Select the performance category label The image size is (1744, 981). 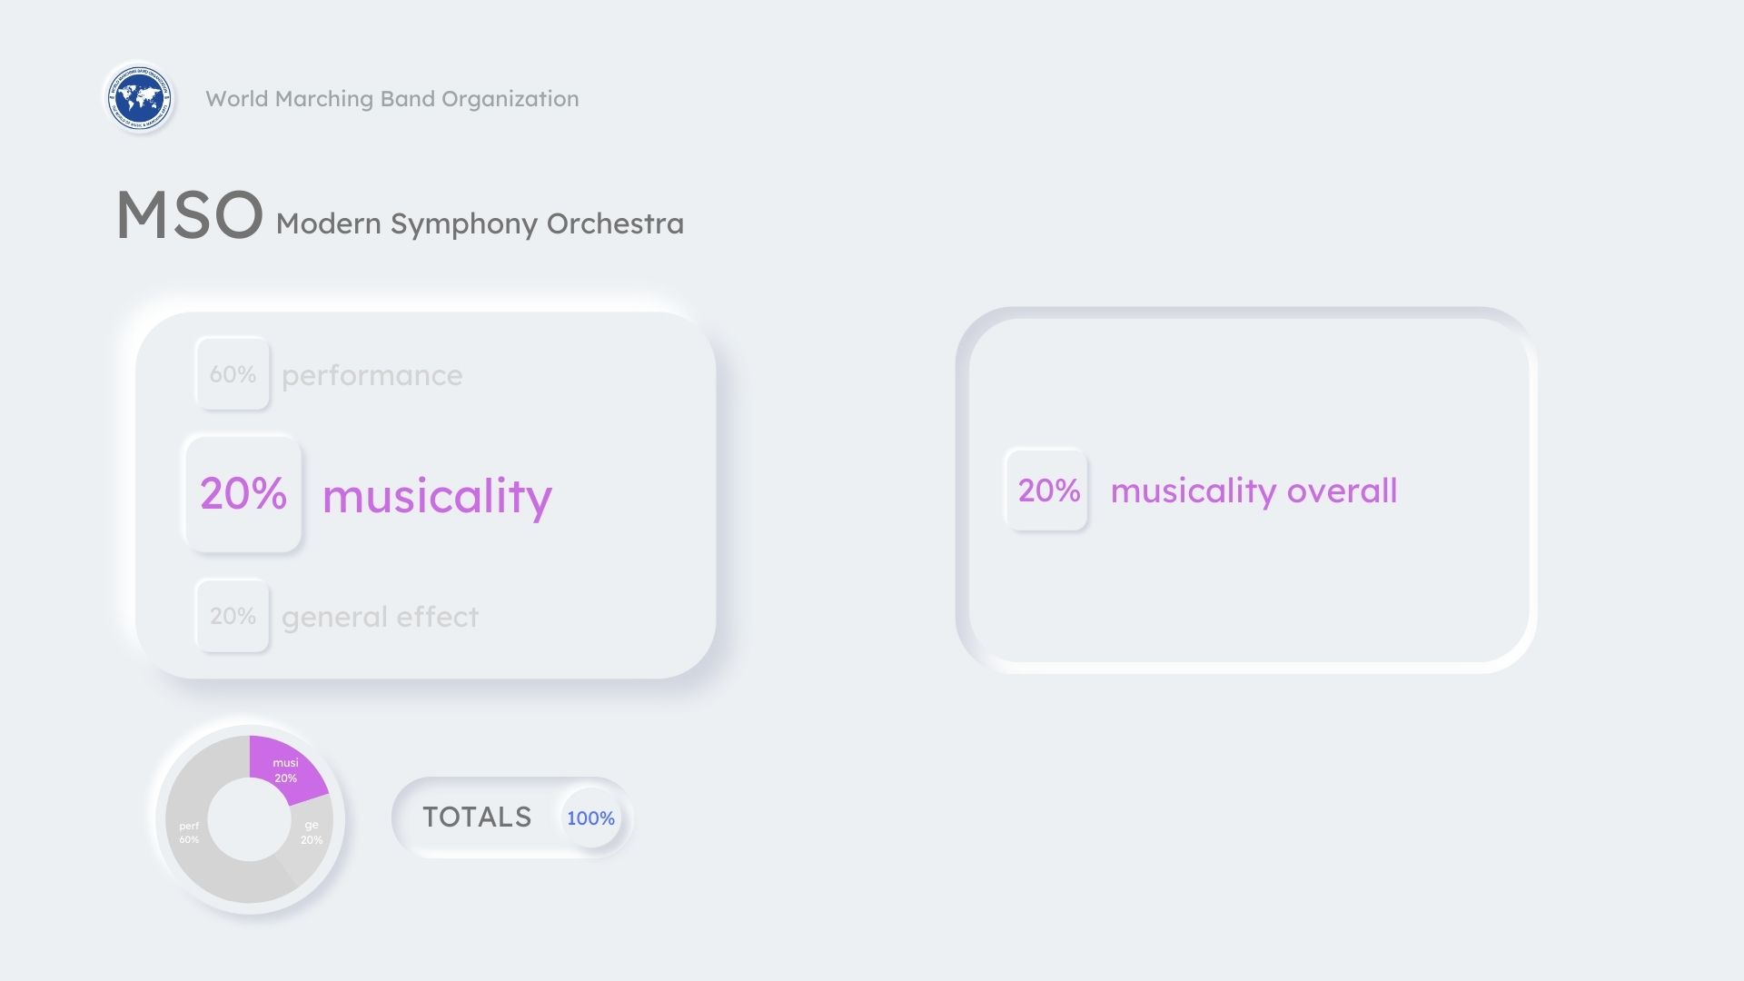tap(372, 375)
